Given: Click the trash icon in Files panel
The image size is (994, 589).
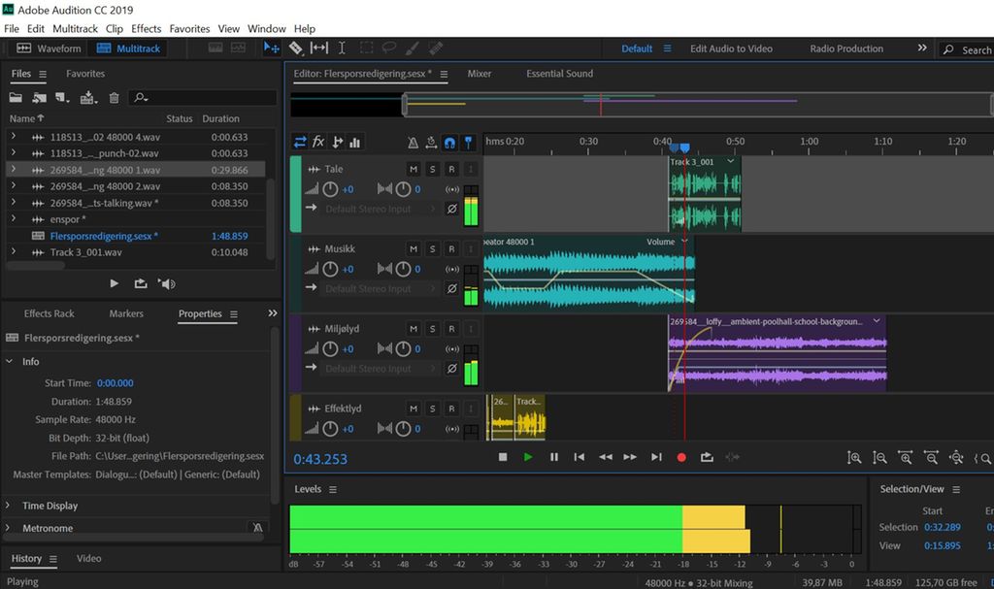Looking at the screenshot, I should [x=115, y=98].
